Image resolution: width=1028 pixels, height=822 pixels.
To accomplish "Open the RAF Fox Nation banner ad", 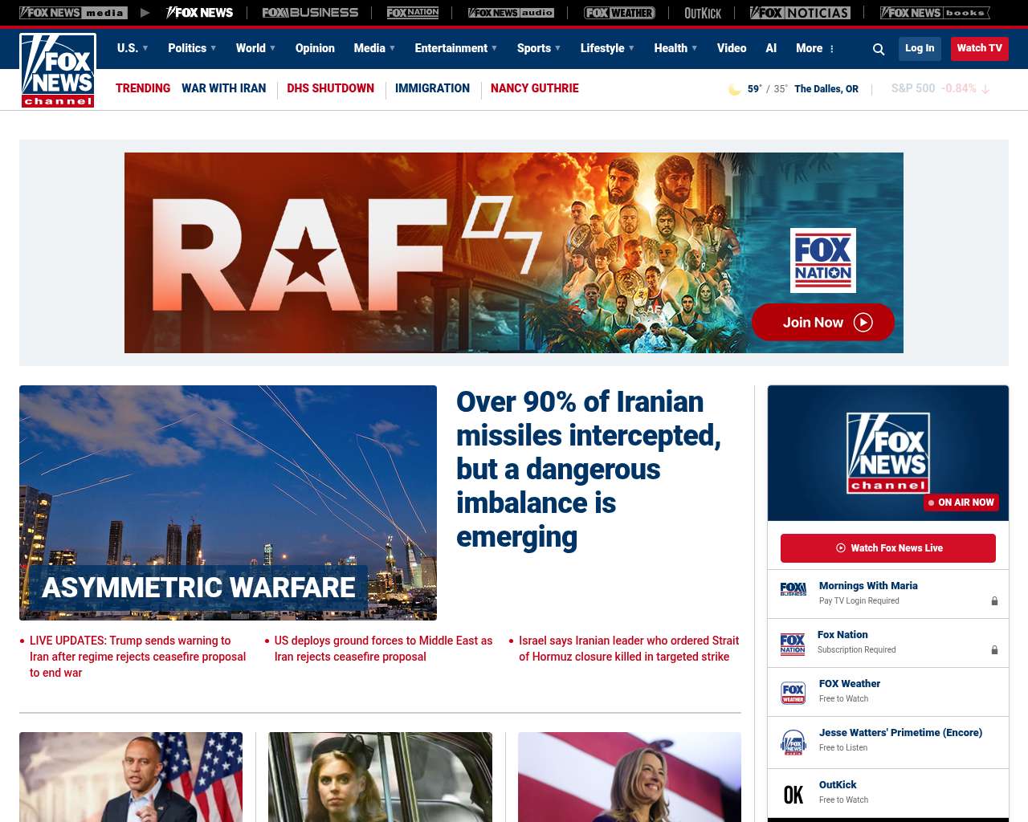I will pyautogui.click(x=514, y=253).
